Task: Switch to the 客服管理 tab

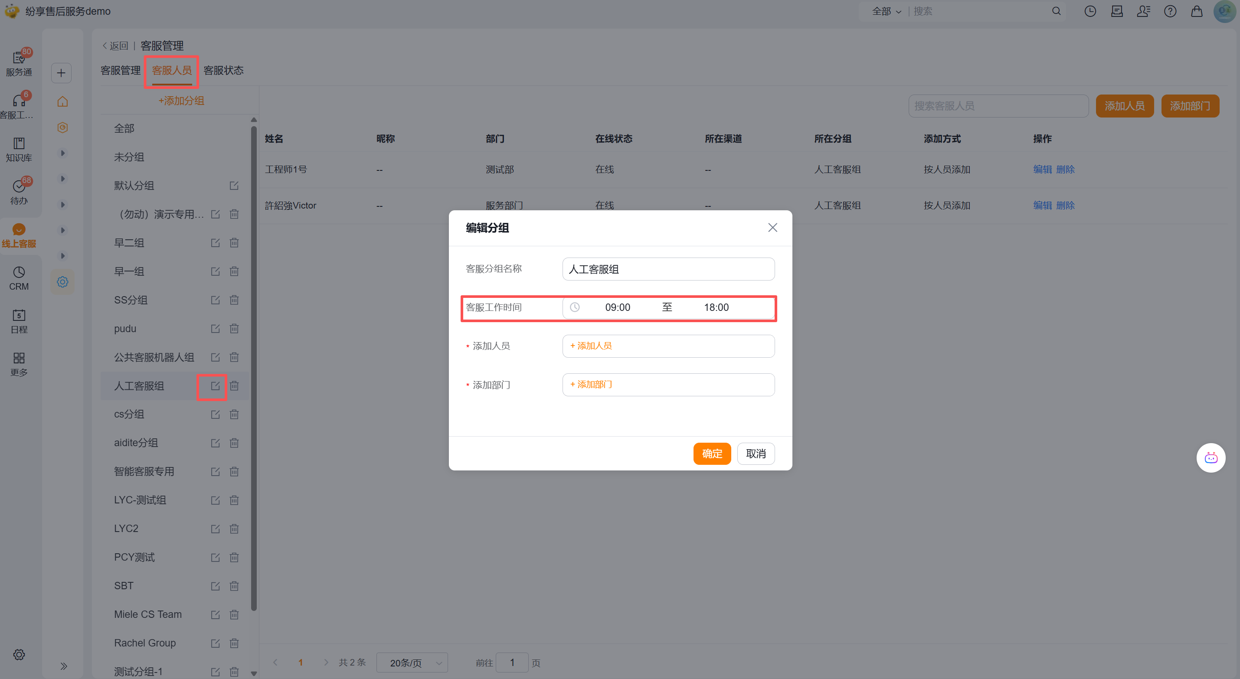Action: tap(120, 70)
